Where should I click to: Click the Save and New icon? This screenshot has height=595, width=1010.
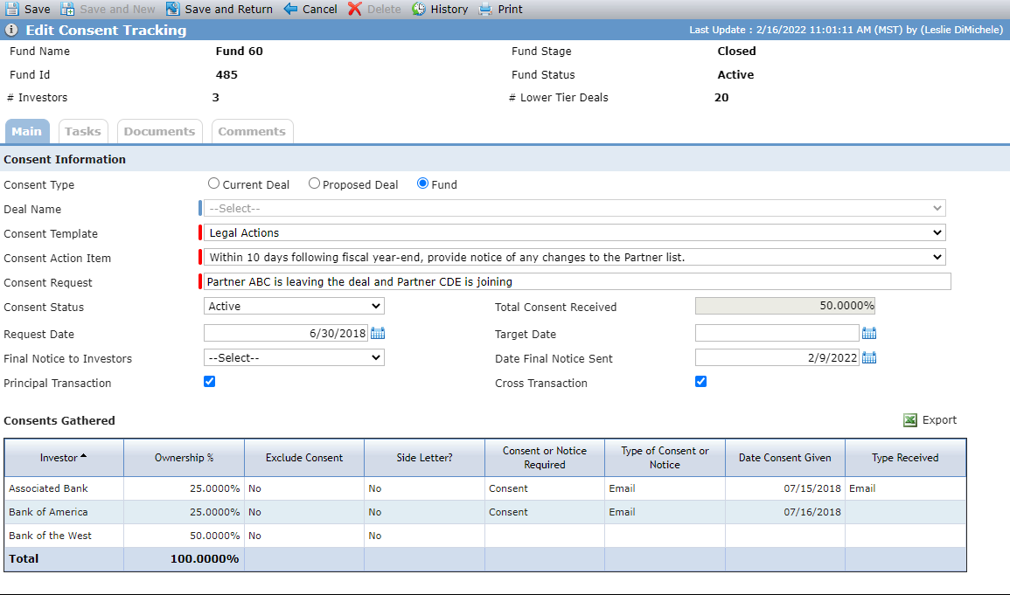[67, 9]
